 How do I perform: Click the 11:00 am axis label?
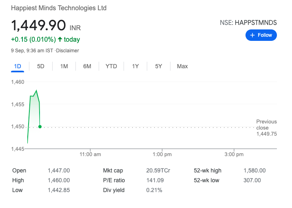90,154
